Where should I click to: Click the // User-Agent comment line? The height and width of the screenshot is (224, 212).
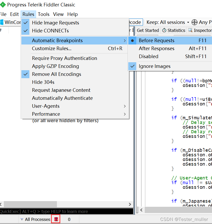click(192, 178)
